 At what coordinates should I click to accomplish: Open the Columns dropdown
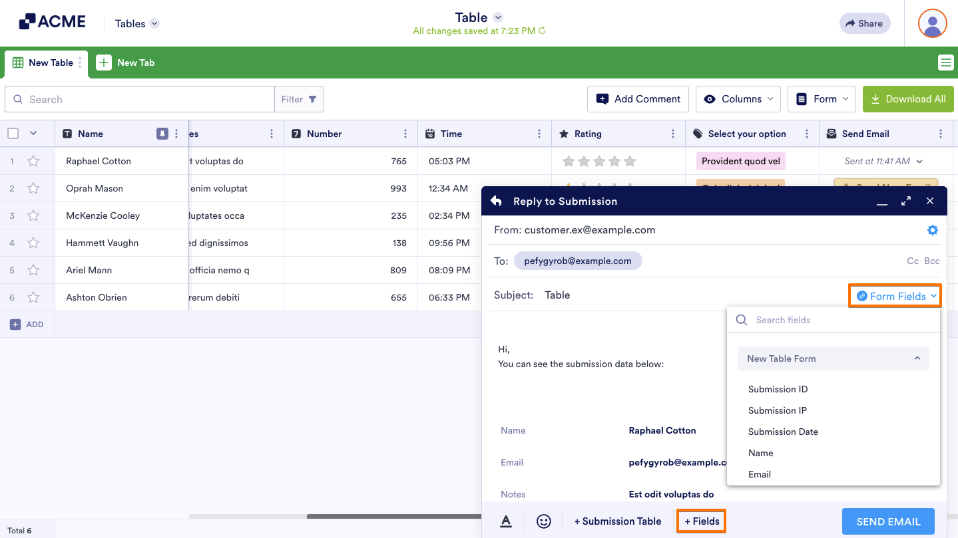[738, 99]
